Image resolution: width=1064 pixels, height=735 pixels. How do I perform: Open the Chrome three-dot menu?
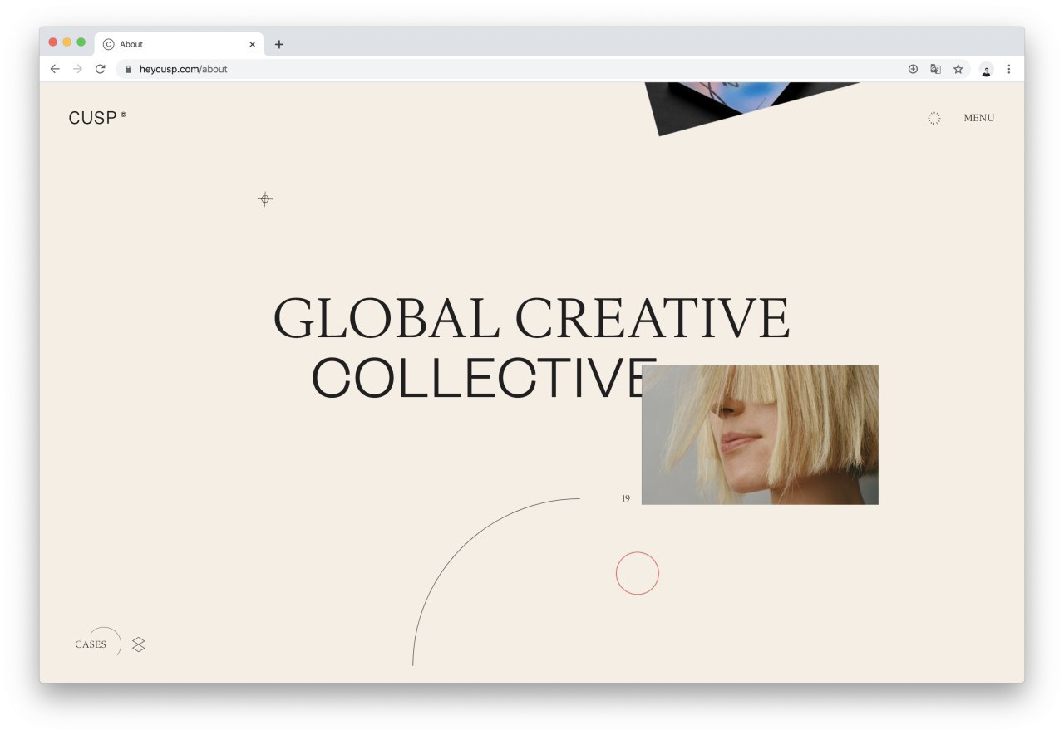point(1009,69)
